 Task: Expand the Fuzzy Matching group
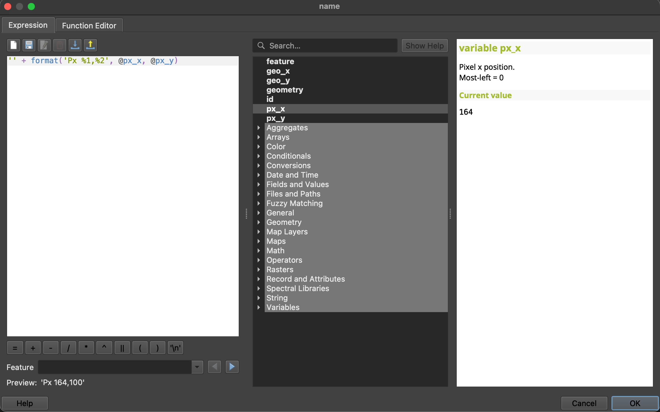pyautogui.click(x=259, y=203)
